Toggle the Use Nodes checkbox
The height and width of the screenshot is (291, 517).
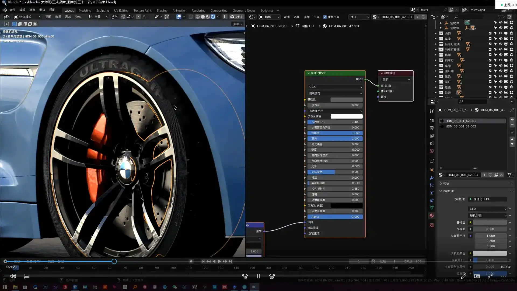325,17
